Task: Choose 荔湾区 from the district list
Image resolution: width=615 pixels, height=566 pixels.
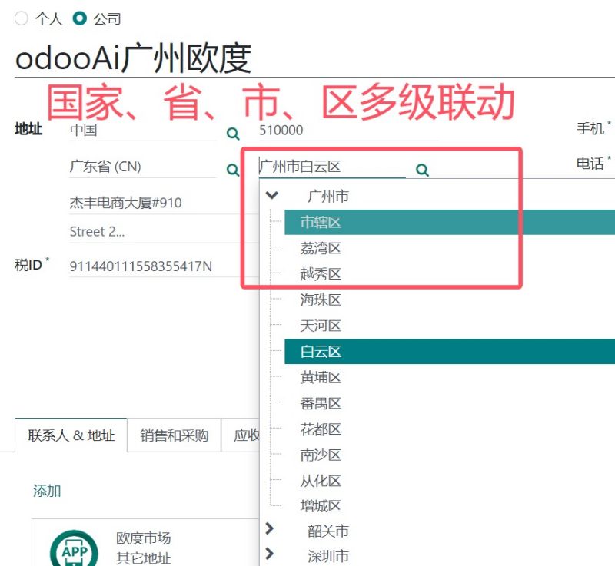Action: point(321,248)
